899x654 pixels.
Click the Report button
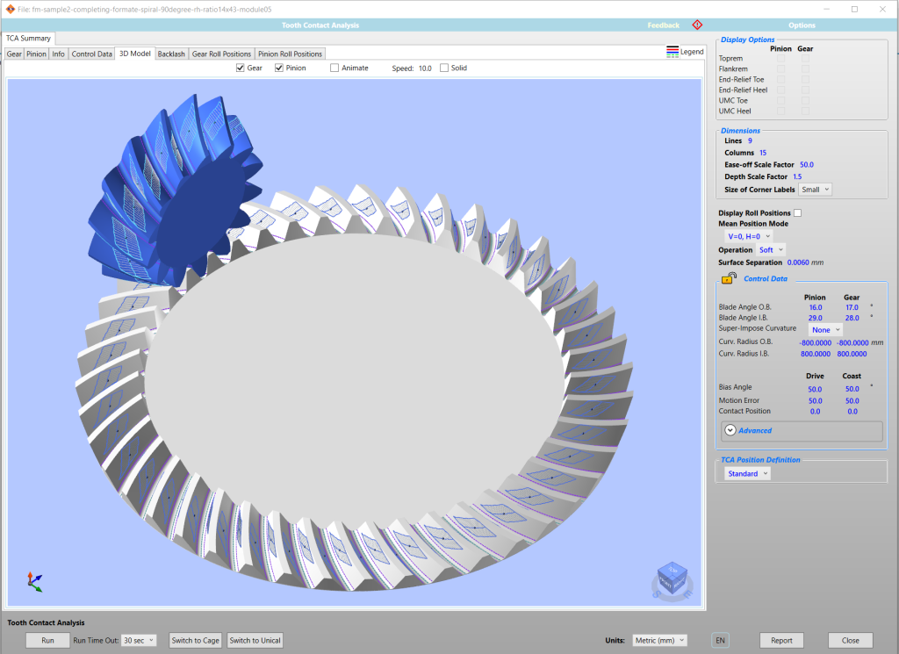point(781,640)
